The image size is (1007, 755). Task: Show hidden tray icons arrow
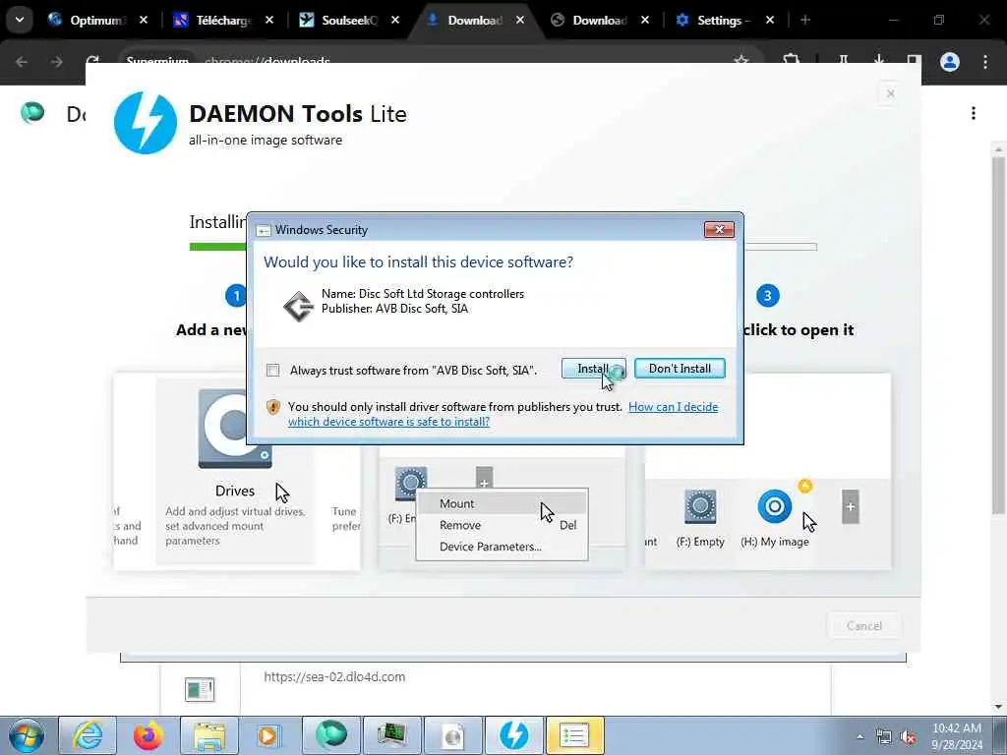pyautogui.click(x=859, y=736)
